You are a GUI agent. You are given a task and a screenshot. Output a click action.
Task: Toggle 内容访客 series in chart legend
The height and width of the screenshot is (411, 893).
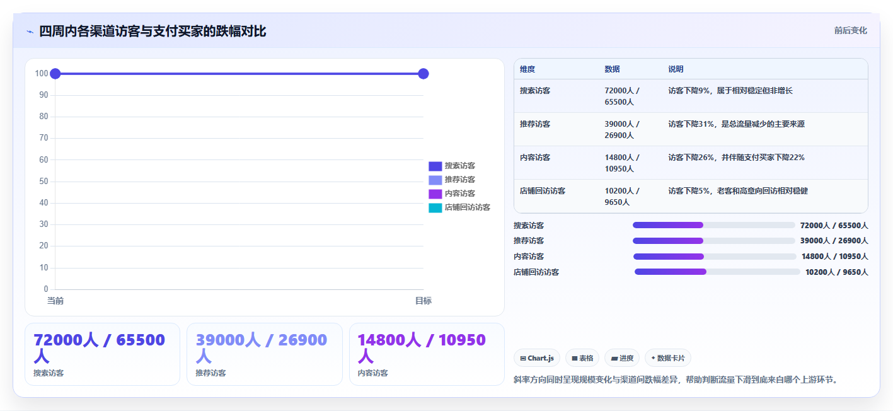click(452, 194)
